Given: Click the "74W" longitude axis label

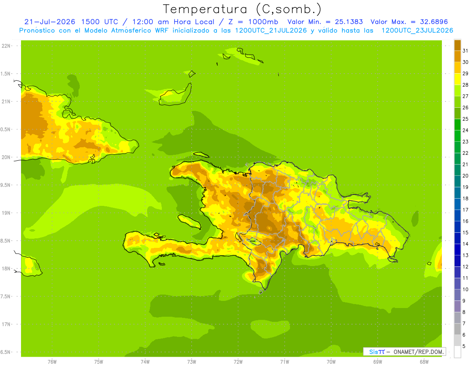Looking at the screenshot, I should pyautogui.click(x=145, y=361).
